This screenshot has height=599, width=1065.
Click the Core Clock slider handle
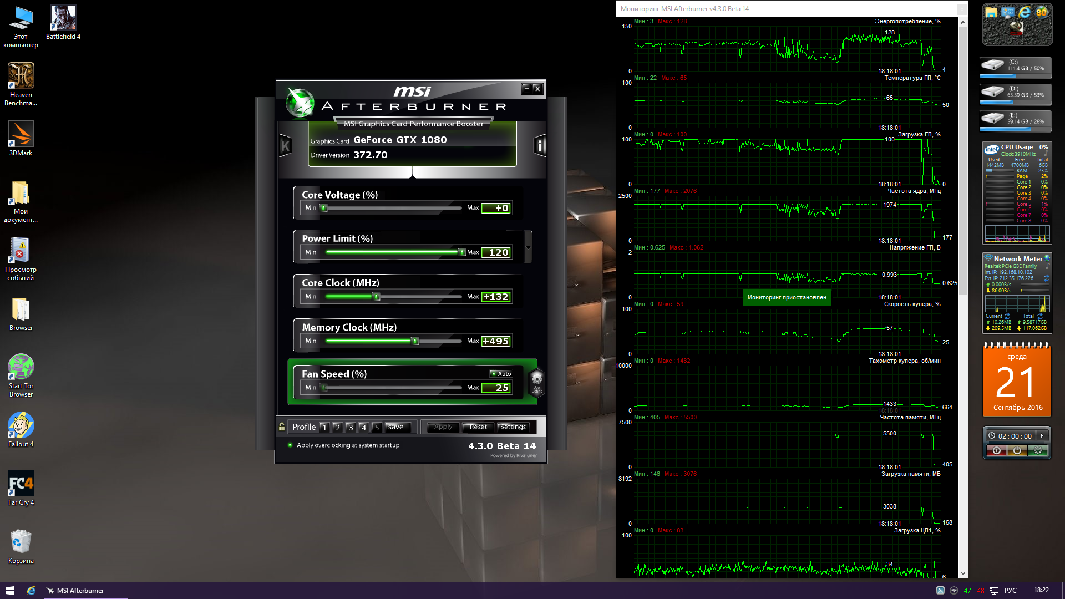pos(377,297)
